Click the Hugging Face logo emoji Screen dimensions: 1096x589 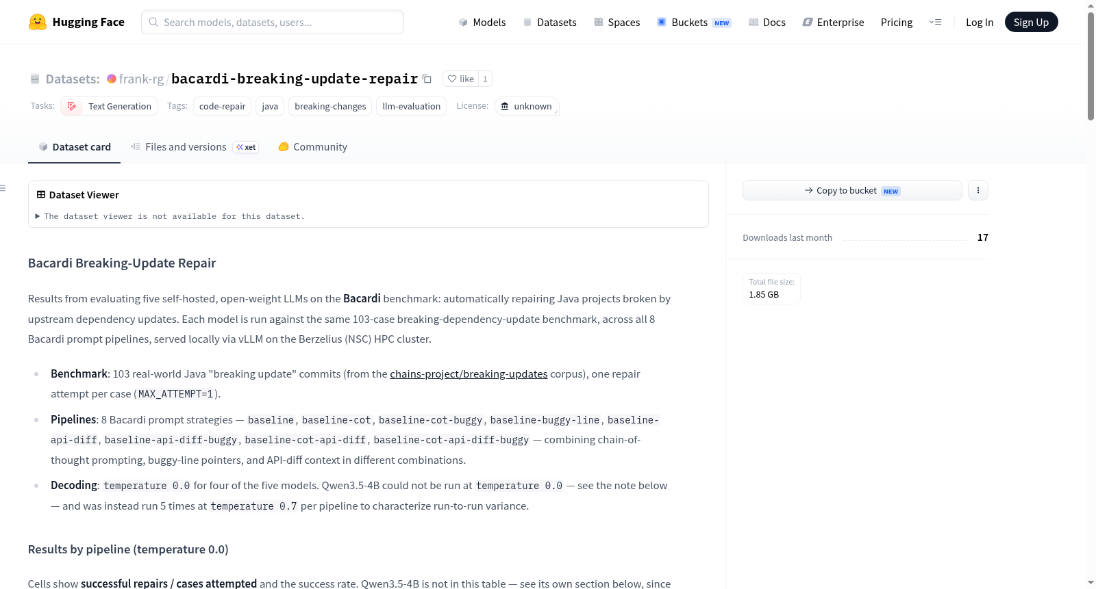(38, 22)
